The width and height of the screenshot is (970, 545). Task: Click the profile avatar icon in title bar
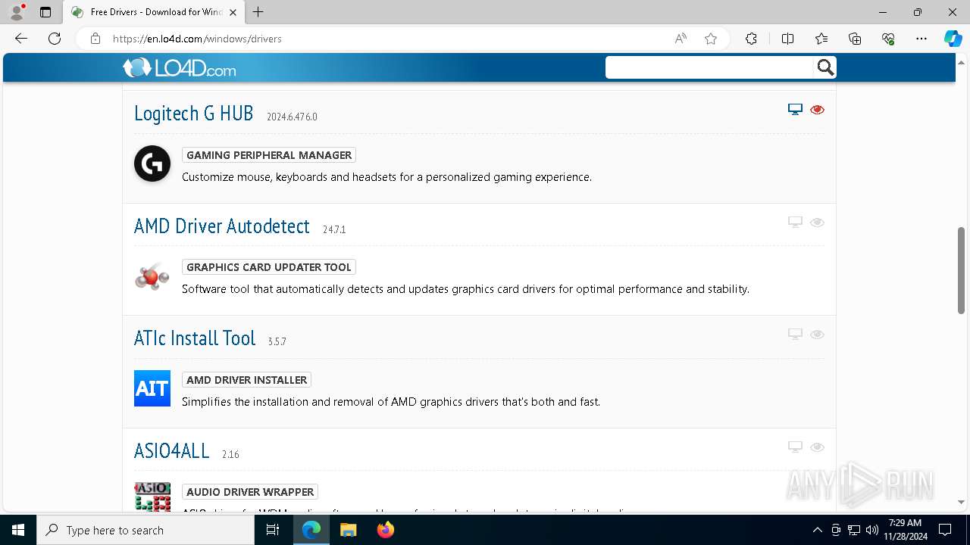pyautogui.click(x=16, y=12)
